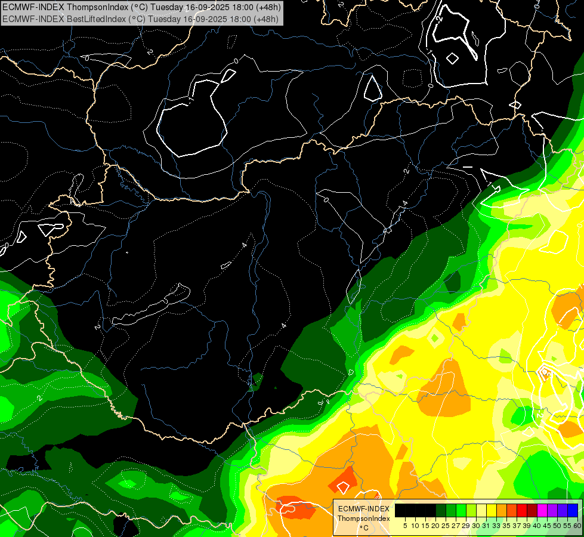Click the dark green 20–25 legend swatch
584x537 pixels.
point(441,511)
